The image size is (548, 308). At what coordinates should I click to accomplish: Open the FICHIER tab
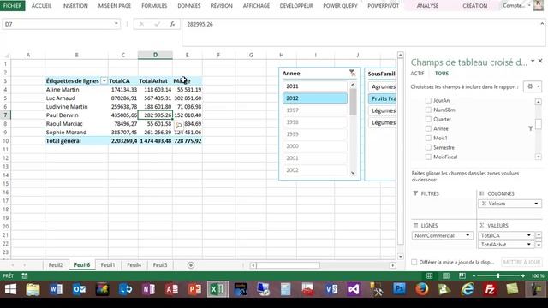pos(12,6)
